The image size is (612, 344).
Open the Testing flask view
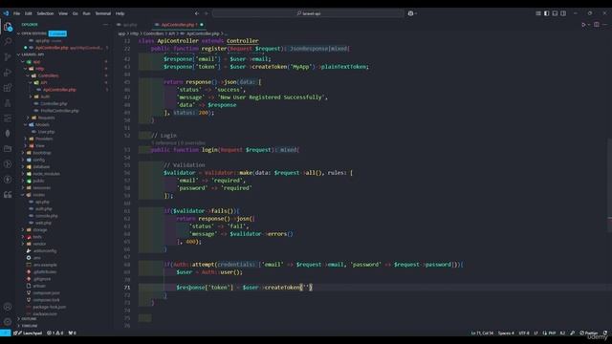[x=8, y=103]
